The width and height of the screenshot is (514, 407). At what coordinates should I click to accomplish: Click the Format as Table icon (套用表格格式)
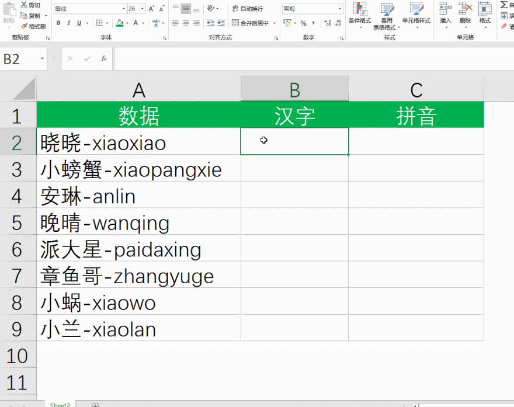(387, 9)
